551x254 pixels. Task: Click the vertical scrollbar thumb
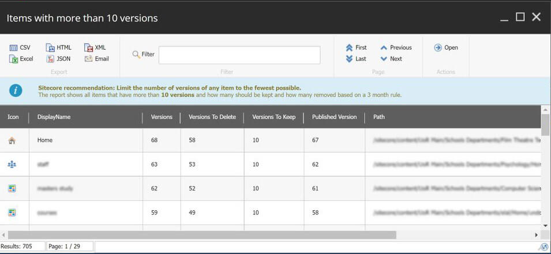[x=545, y=124]
